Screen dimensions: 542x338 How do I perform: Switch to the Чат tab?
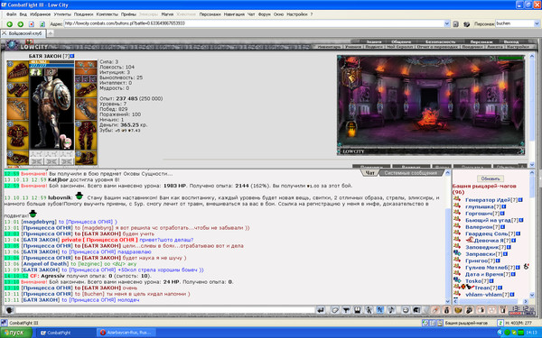tap(369, 173)
